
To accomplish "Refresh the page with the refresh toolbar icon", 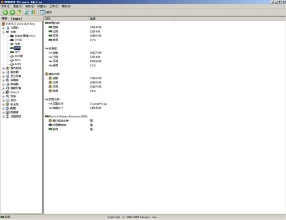I will (x=26, y=13).
